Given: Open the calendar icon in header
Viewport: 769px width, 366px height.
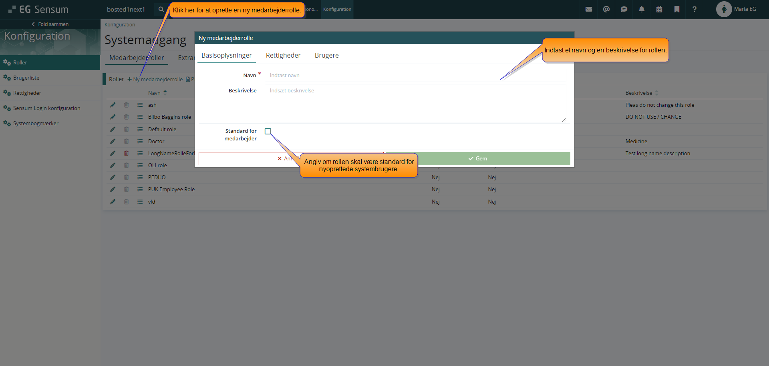Looking at the screenshot, I should pos(659,9).
